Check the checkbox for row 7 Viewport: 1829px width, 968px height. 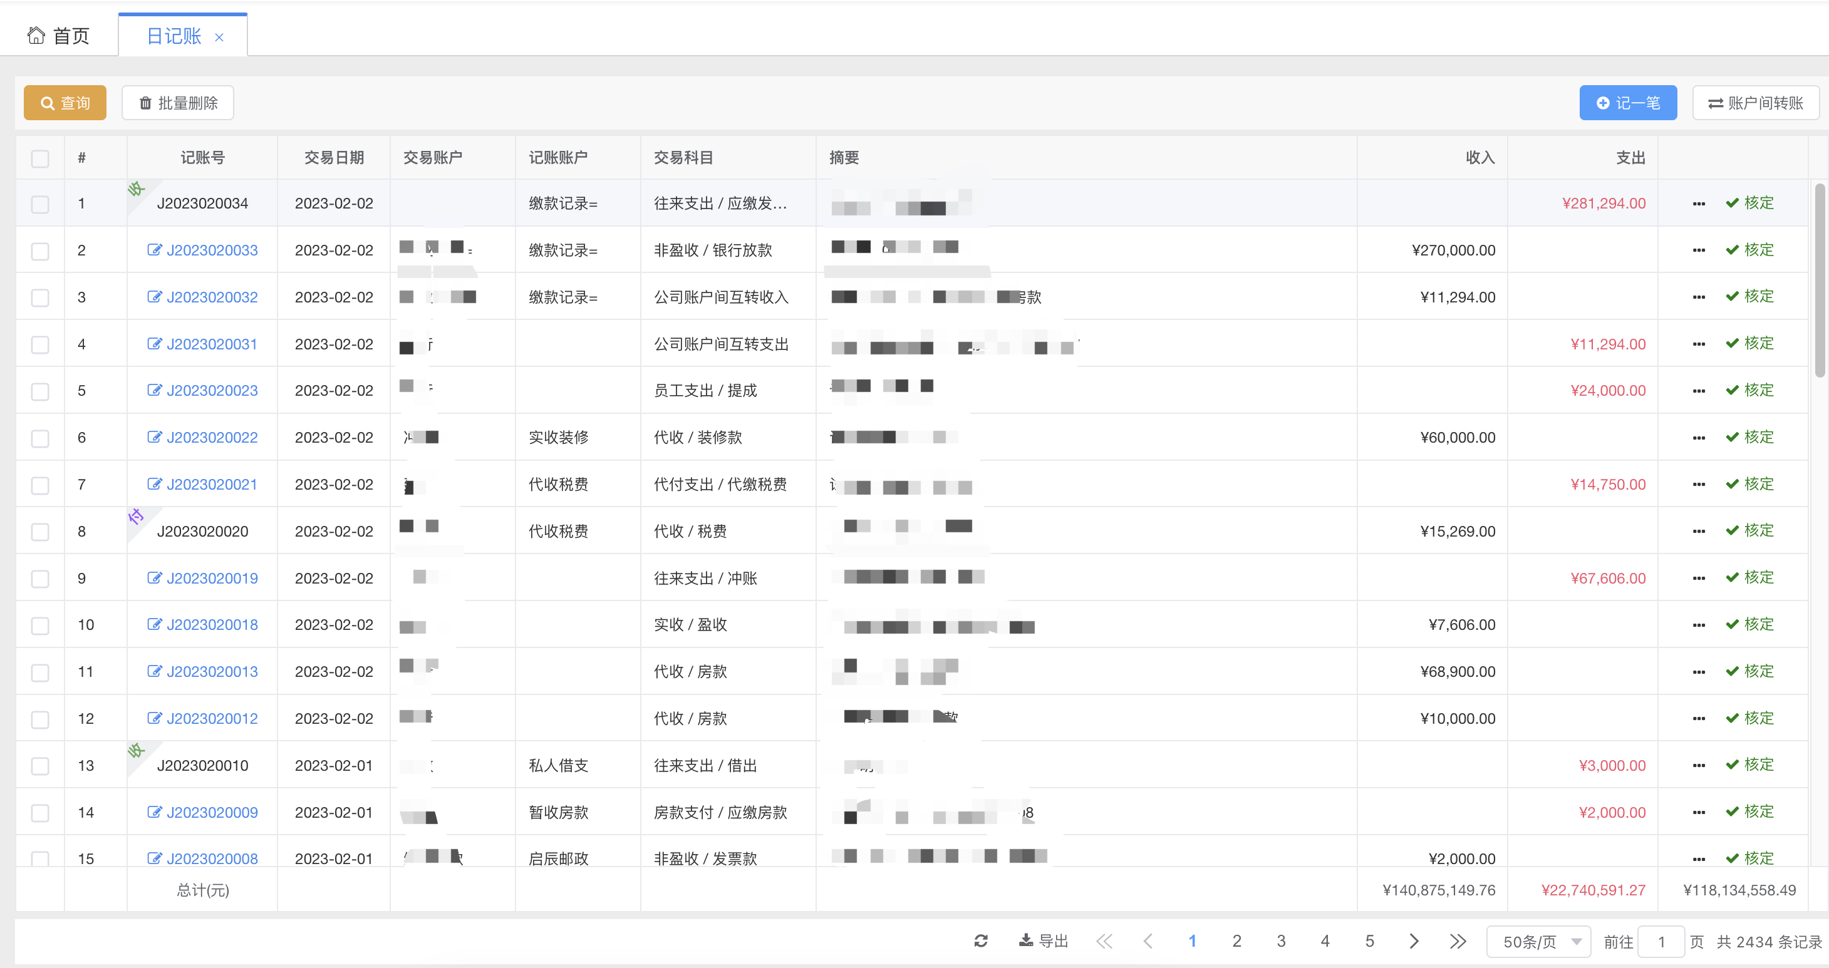[41, 485]
